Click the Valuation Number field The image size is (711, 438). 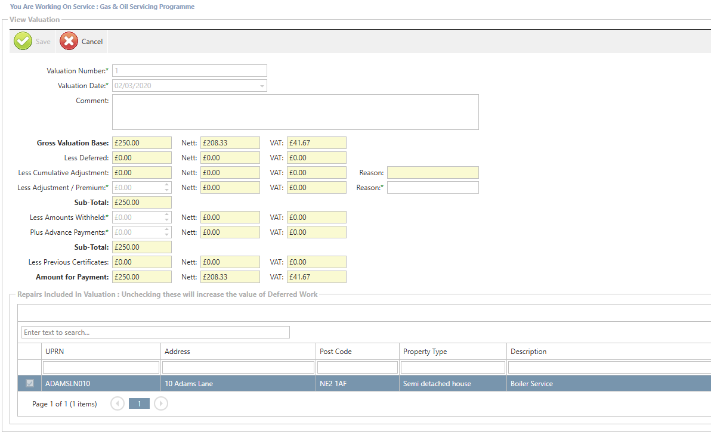click(x=189, y=71)
